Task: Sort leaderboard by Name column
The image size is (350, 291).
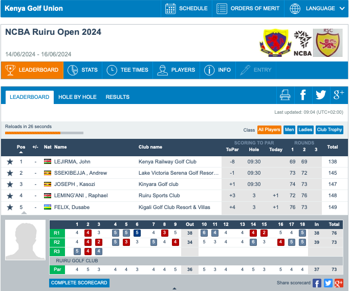Action: tap(60, 147)
